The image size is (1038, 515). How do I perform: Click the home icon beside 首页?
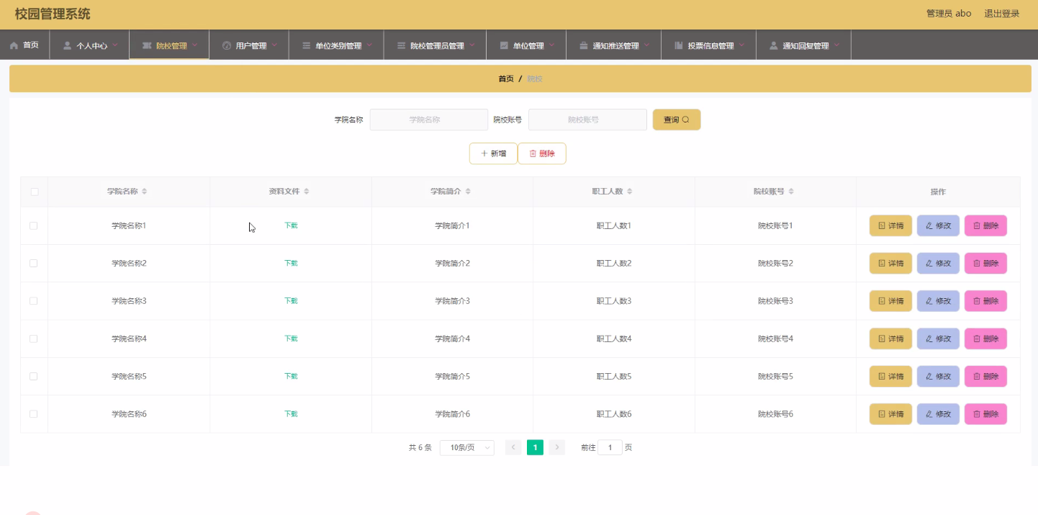click(14, 45)
